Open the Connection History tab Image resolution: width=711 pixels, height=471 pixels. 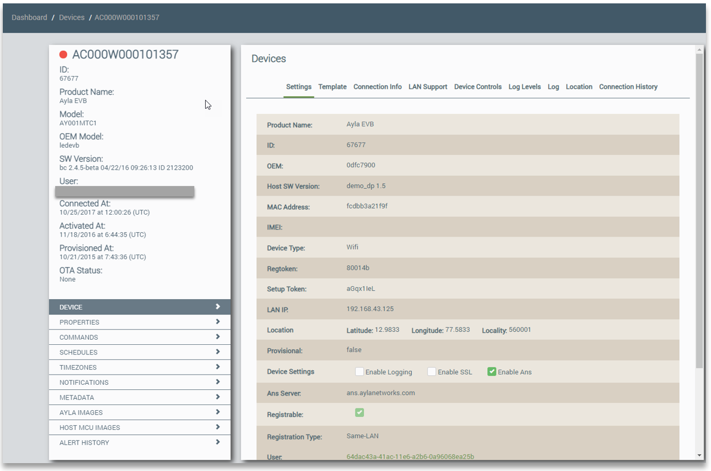coord(628,87)
